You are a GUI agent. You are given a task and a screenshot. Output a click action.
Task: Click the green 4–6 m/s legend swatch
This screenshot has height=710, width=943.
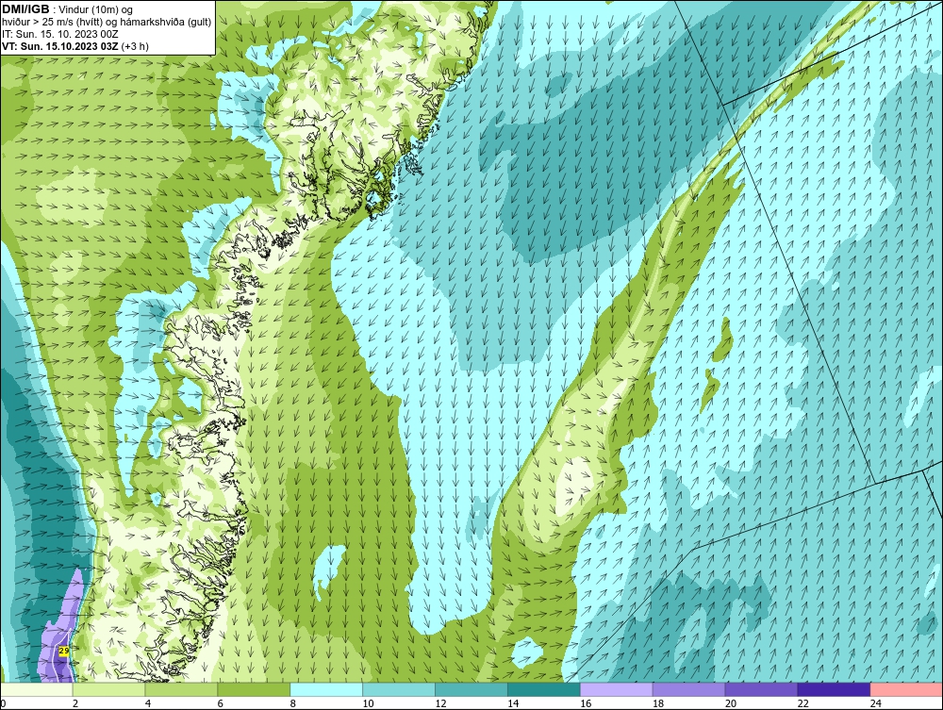(181, 689)
